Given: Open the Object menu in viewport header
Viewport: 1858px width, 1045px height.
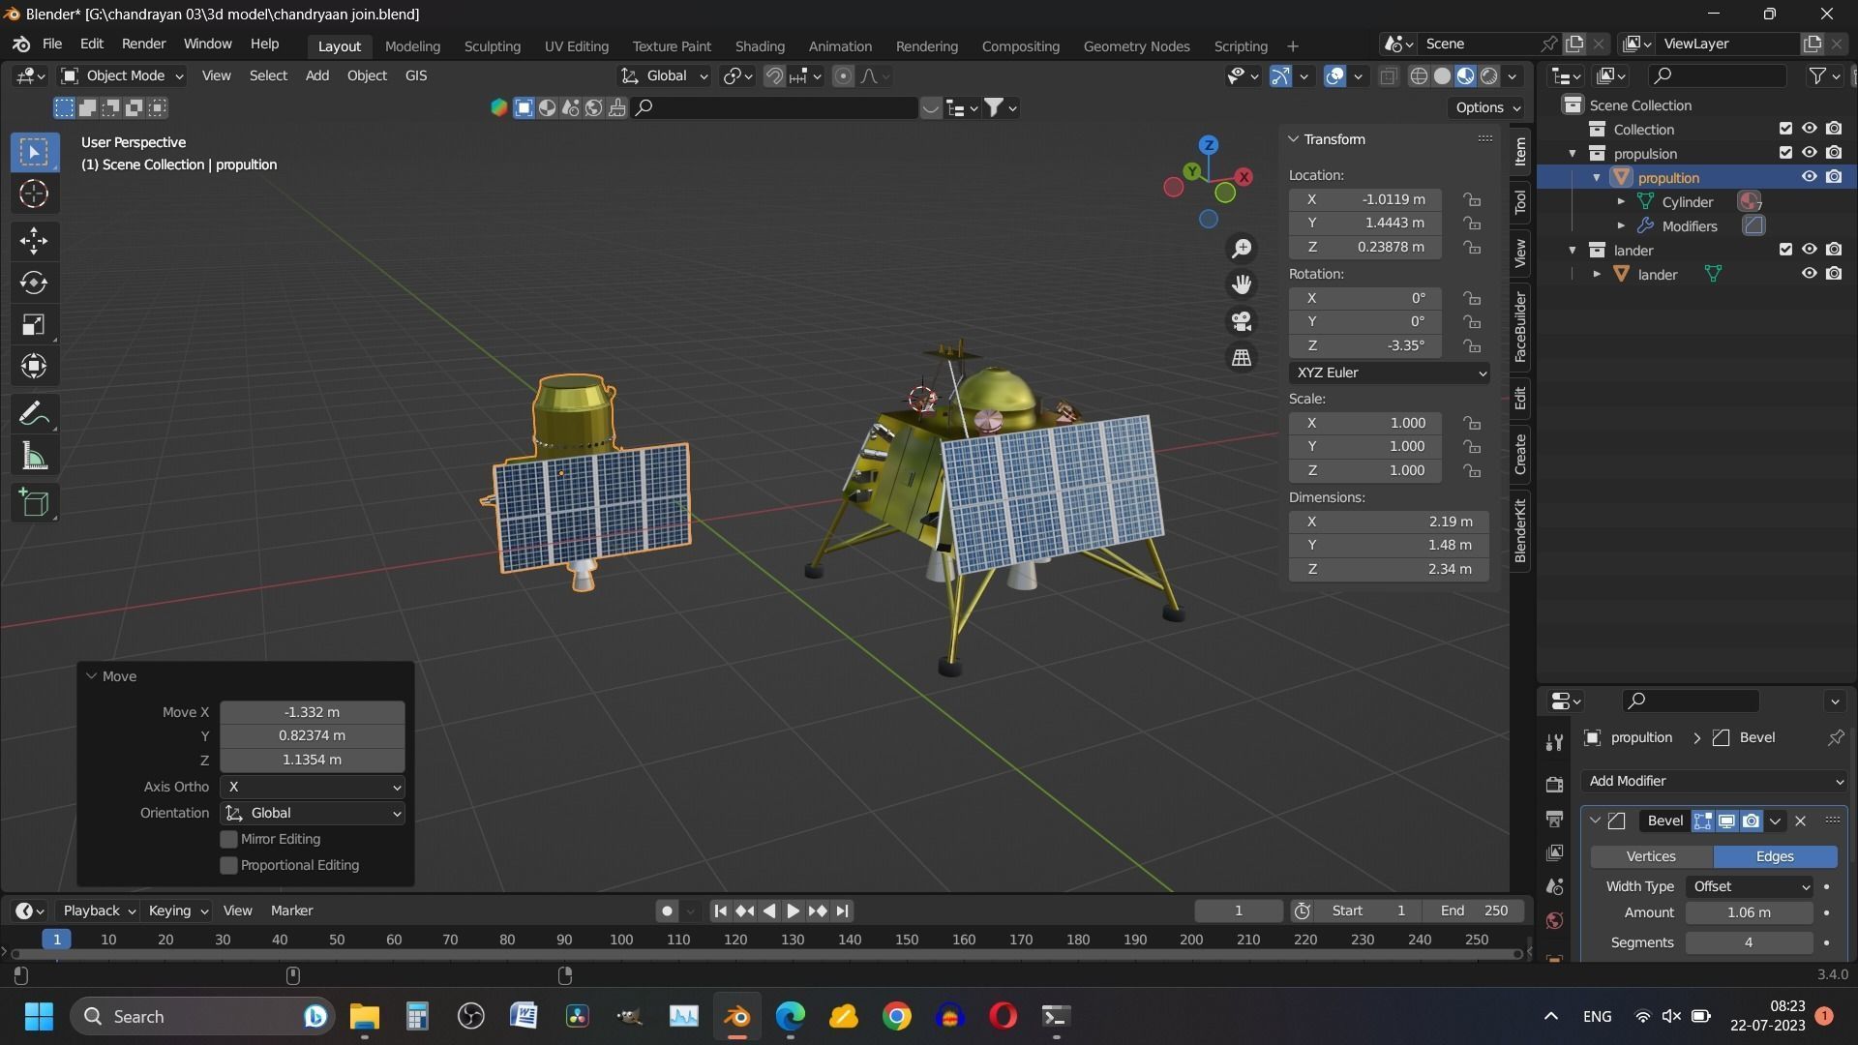Looking at the screenshot, I should pyautogui.click(x=367, y=75).
